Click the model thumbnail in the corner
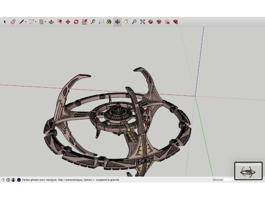Viewport: 265px width, 199px height. pyautogui.click(x=248, y=171)
